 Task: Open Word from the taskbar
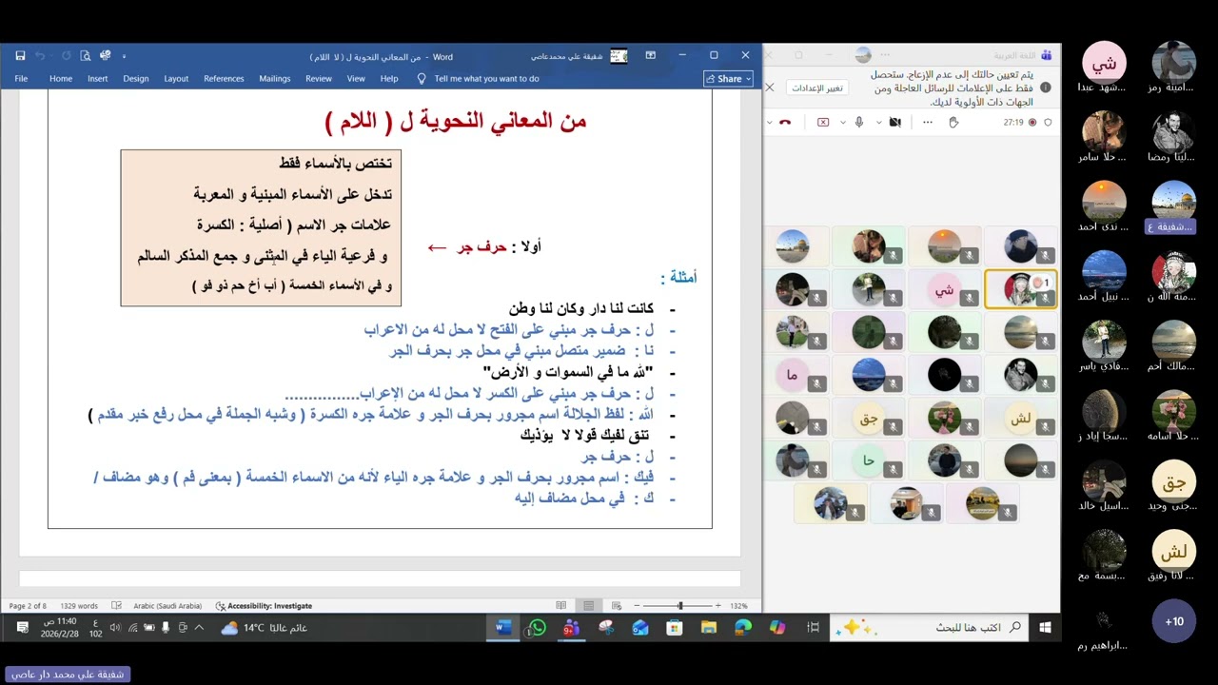(x=503, y=627)
